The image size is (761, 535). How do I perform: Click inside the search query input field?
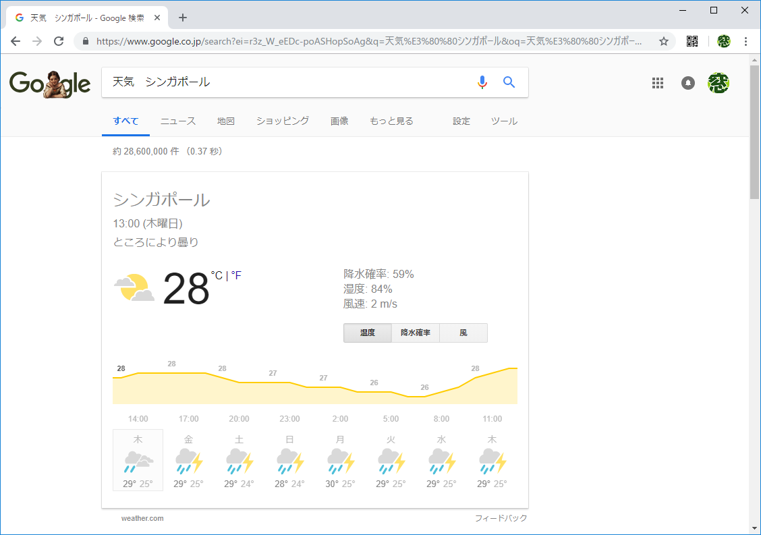(270, 82)
